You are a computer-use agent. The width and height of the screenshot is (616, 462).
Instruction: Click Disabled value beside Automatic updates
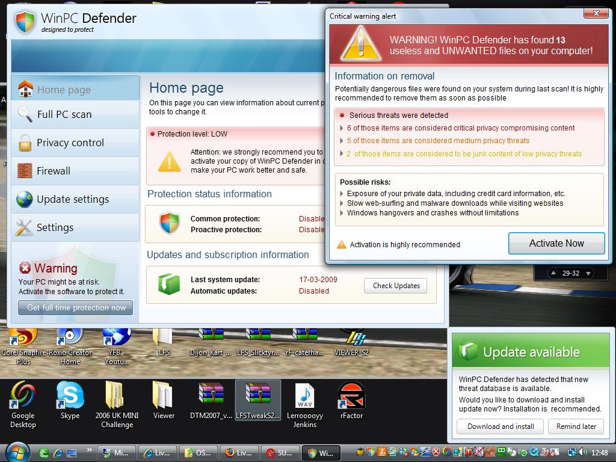coord(314,291)
